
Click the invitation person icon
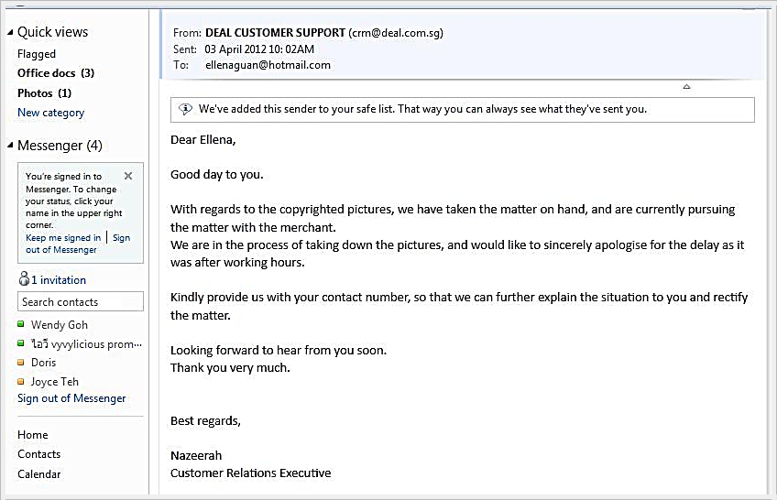(24, 279)
